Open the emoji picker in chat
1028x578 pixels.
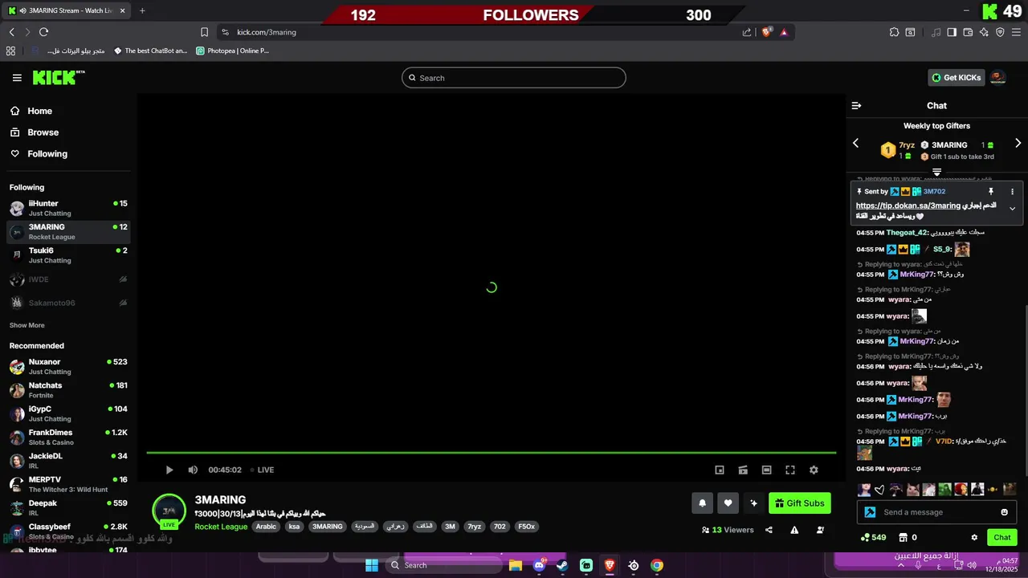point(1004,512)
